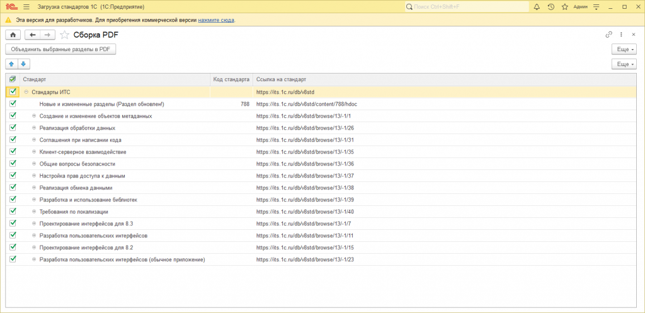Sort by Код стандарта column header

(231, 79)
